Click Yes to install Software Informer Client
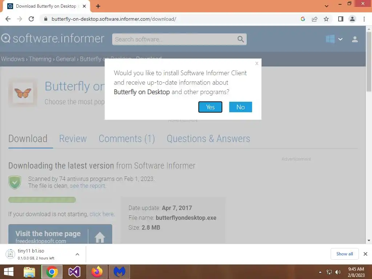372x279 pixels. pyautogui.click(x=210, y=107)
